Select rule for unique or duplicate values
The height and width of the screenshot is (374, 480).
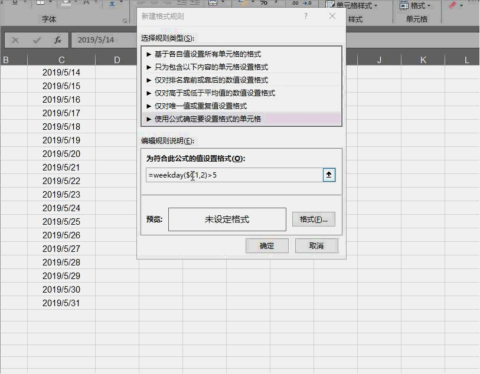pos(241,106)
